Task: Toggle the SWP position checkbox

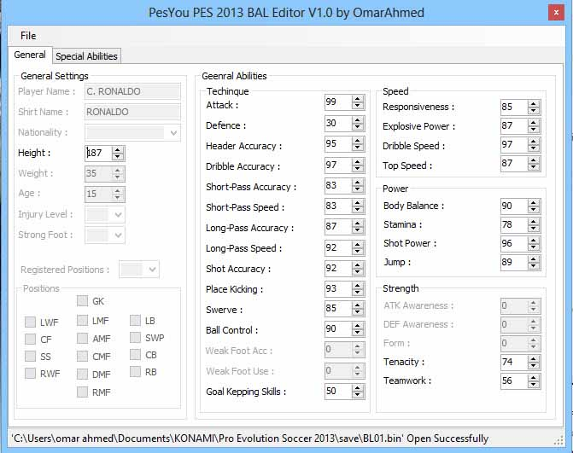Action: [135, 338]
